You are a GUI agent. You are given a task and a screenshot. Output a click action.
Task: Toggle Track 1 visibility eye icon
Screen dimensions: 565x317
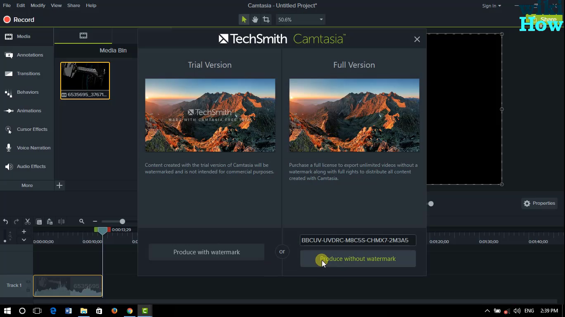(28, 282)
